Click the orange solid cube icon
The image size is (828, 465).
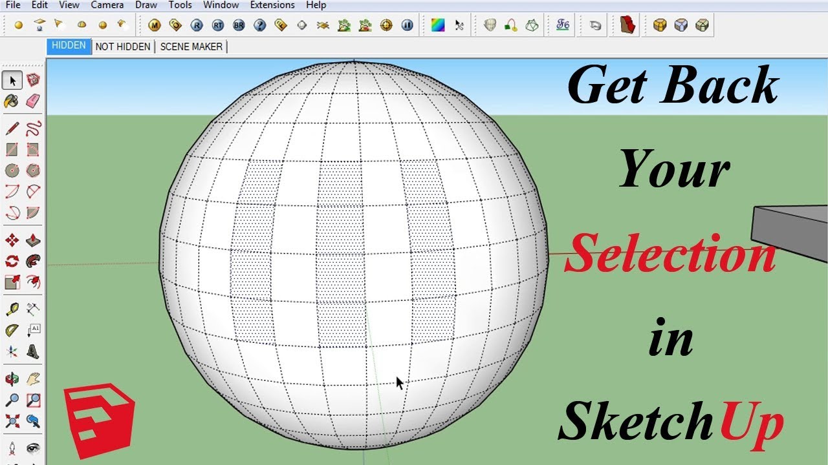point(660,25)
